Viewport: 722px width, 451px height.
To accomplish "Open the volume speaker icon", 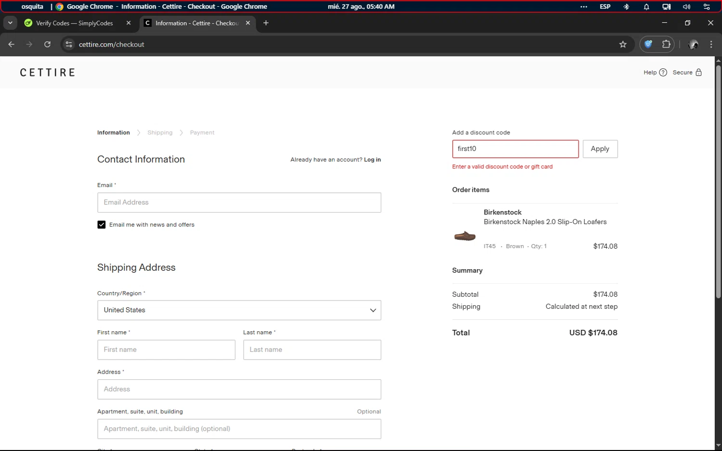I will click(x=686, y=7).
